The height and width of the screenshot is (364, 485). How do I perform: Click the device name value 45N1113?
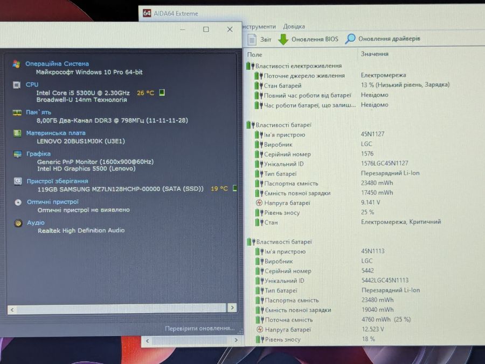[x=373, y=251]
